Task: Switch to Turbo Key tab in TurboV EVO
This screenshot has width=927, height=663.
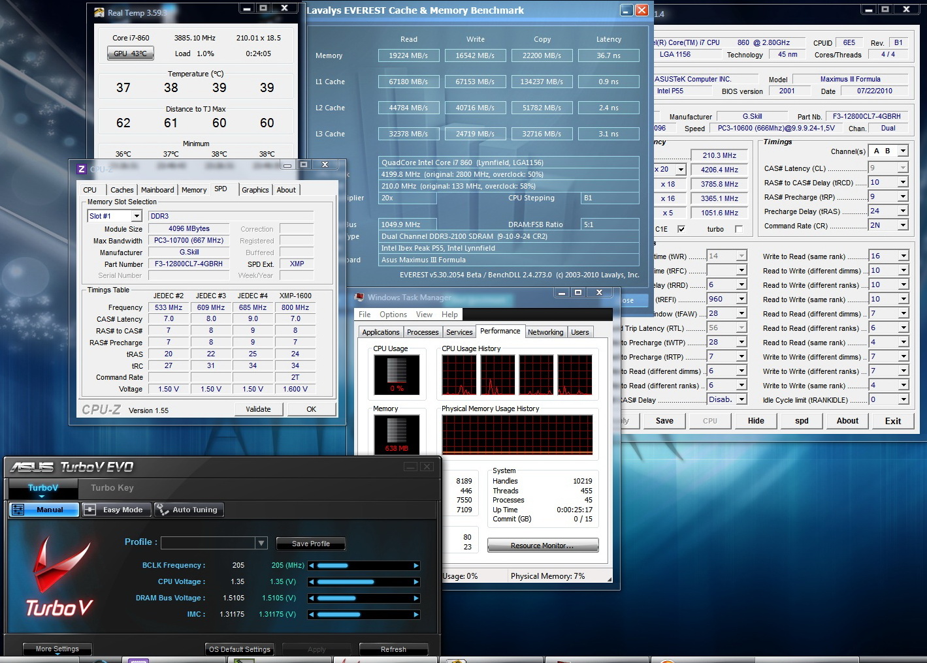Action: coord(112,487)
